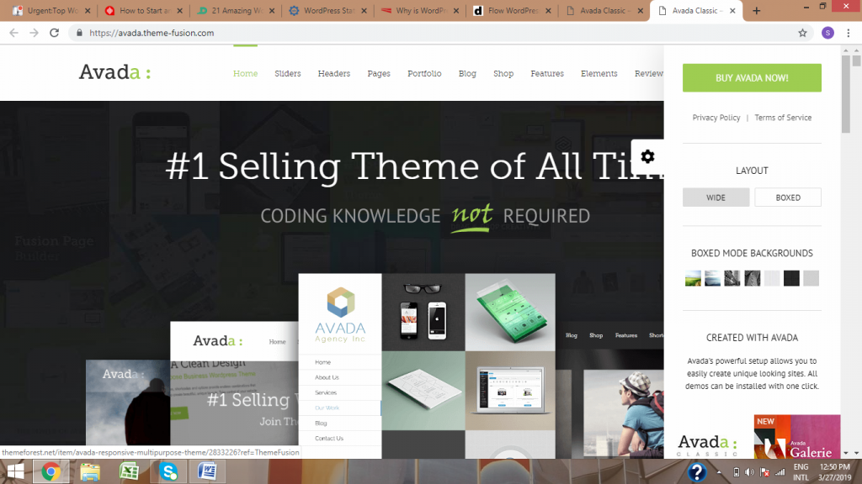Open the Action Center flag icon
The image size is (862, 484).
764,472
